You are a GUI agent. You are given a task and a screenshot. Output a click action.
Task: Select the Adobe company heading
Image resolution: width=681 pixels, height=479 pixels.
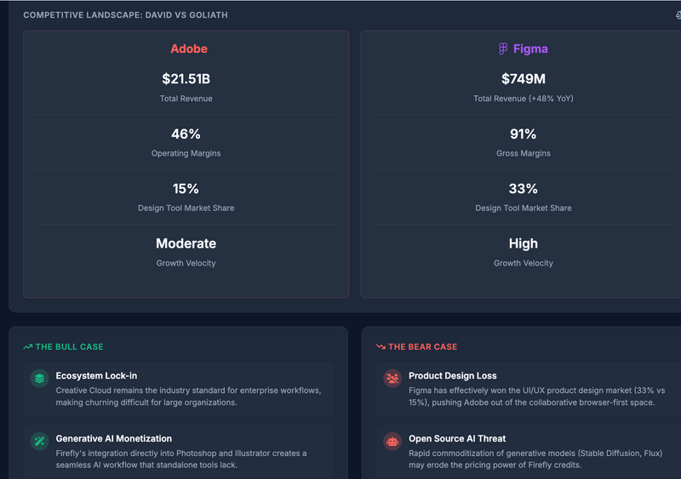189,48
